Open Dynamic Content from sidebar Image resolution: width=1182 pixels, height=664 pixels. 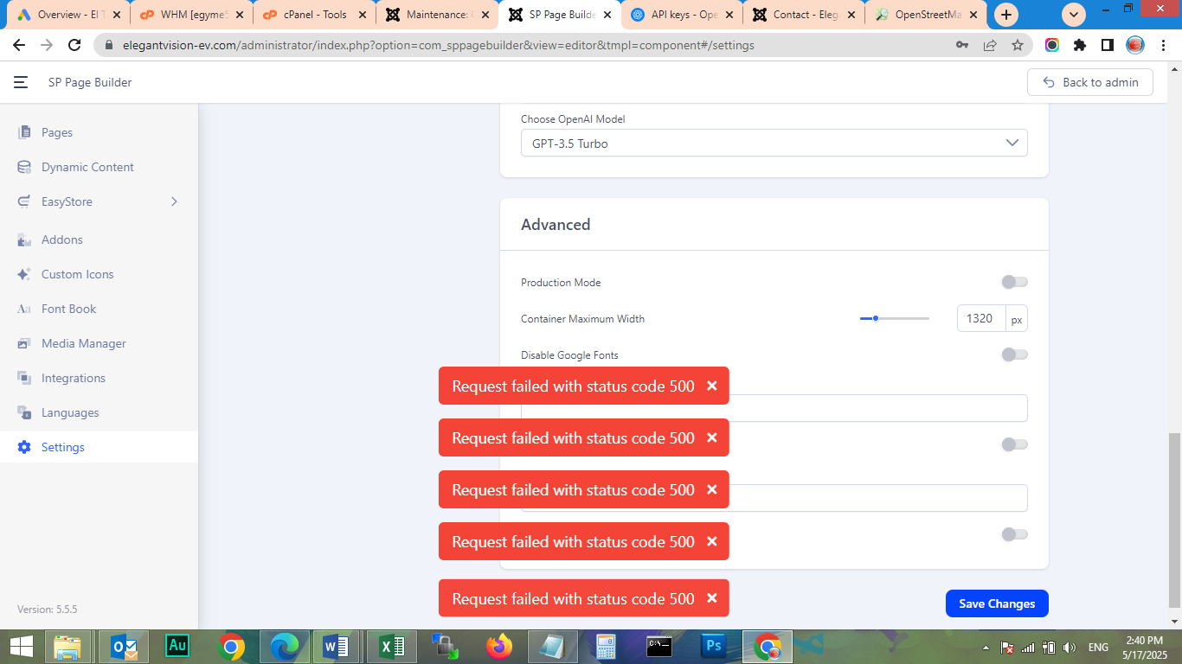87,167
